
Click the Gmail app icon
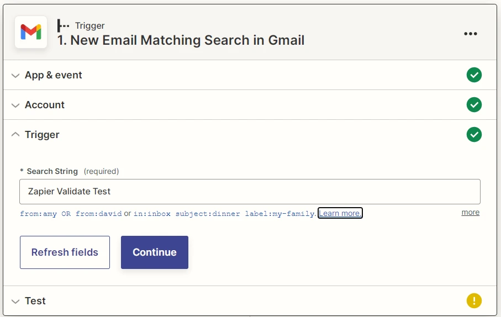pyautogui.click(x=31, y=33)
